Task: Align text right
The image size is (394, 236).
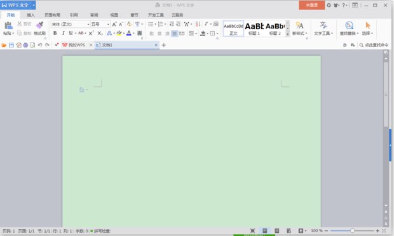Action: tap(167, 33)
